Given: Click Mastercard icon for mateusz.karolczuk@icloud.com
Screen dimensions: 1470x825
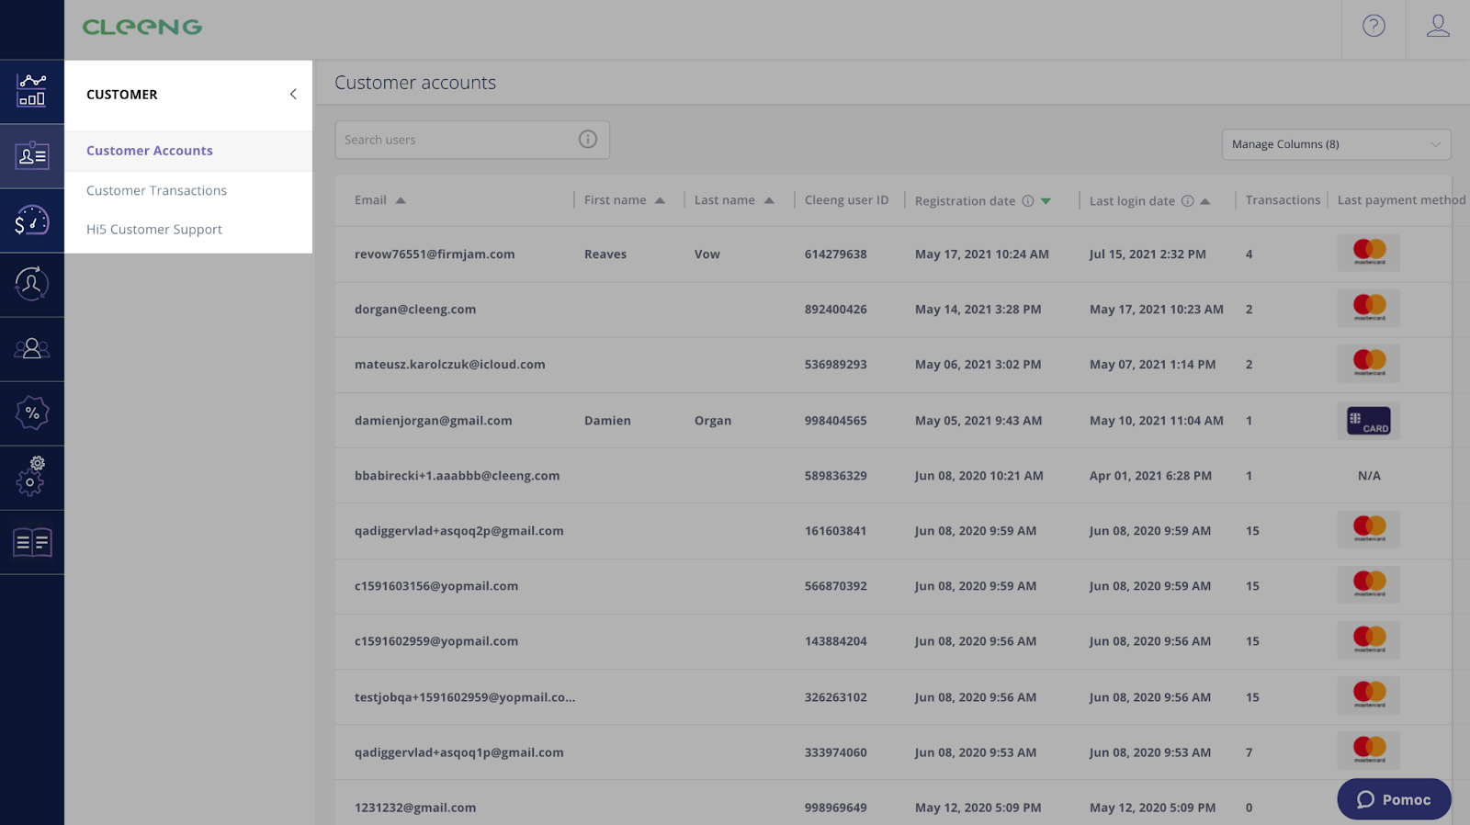Looking at the screenshot, I should coord(1369,364).
